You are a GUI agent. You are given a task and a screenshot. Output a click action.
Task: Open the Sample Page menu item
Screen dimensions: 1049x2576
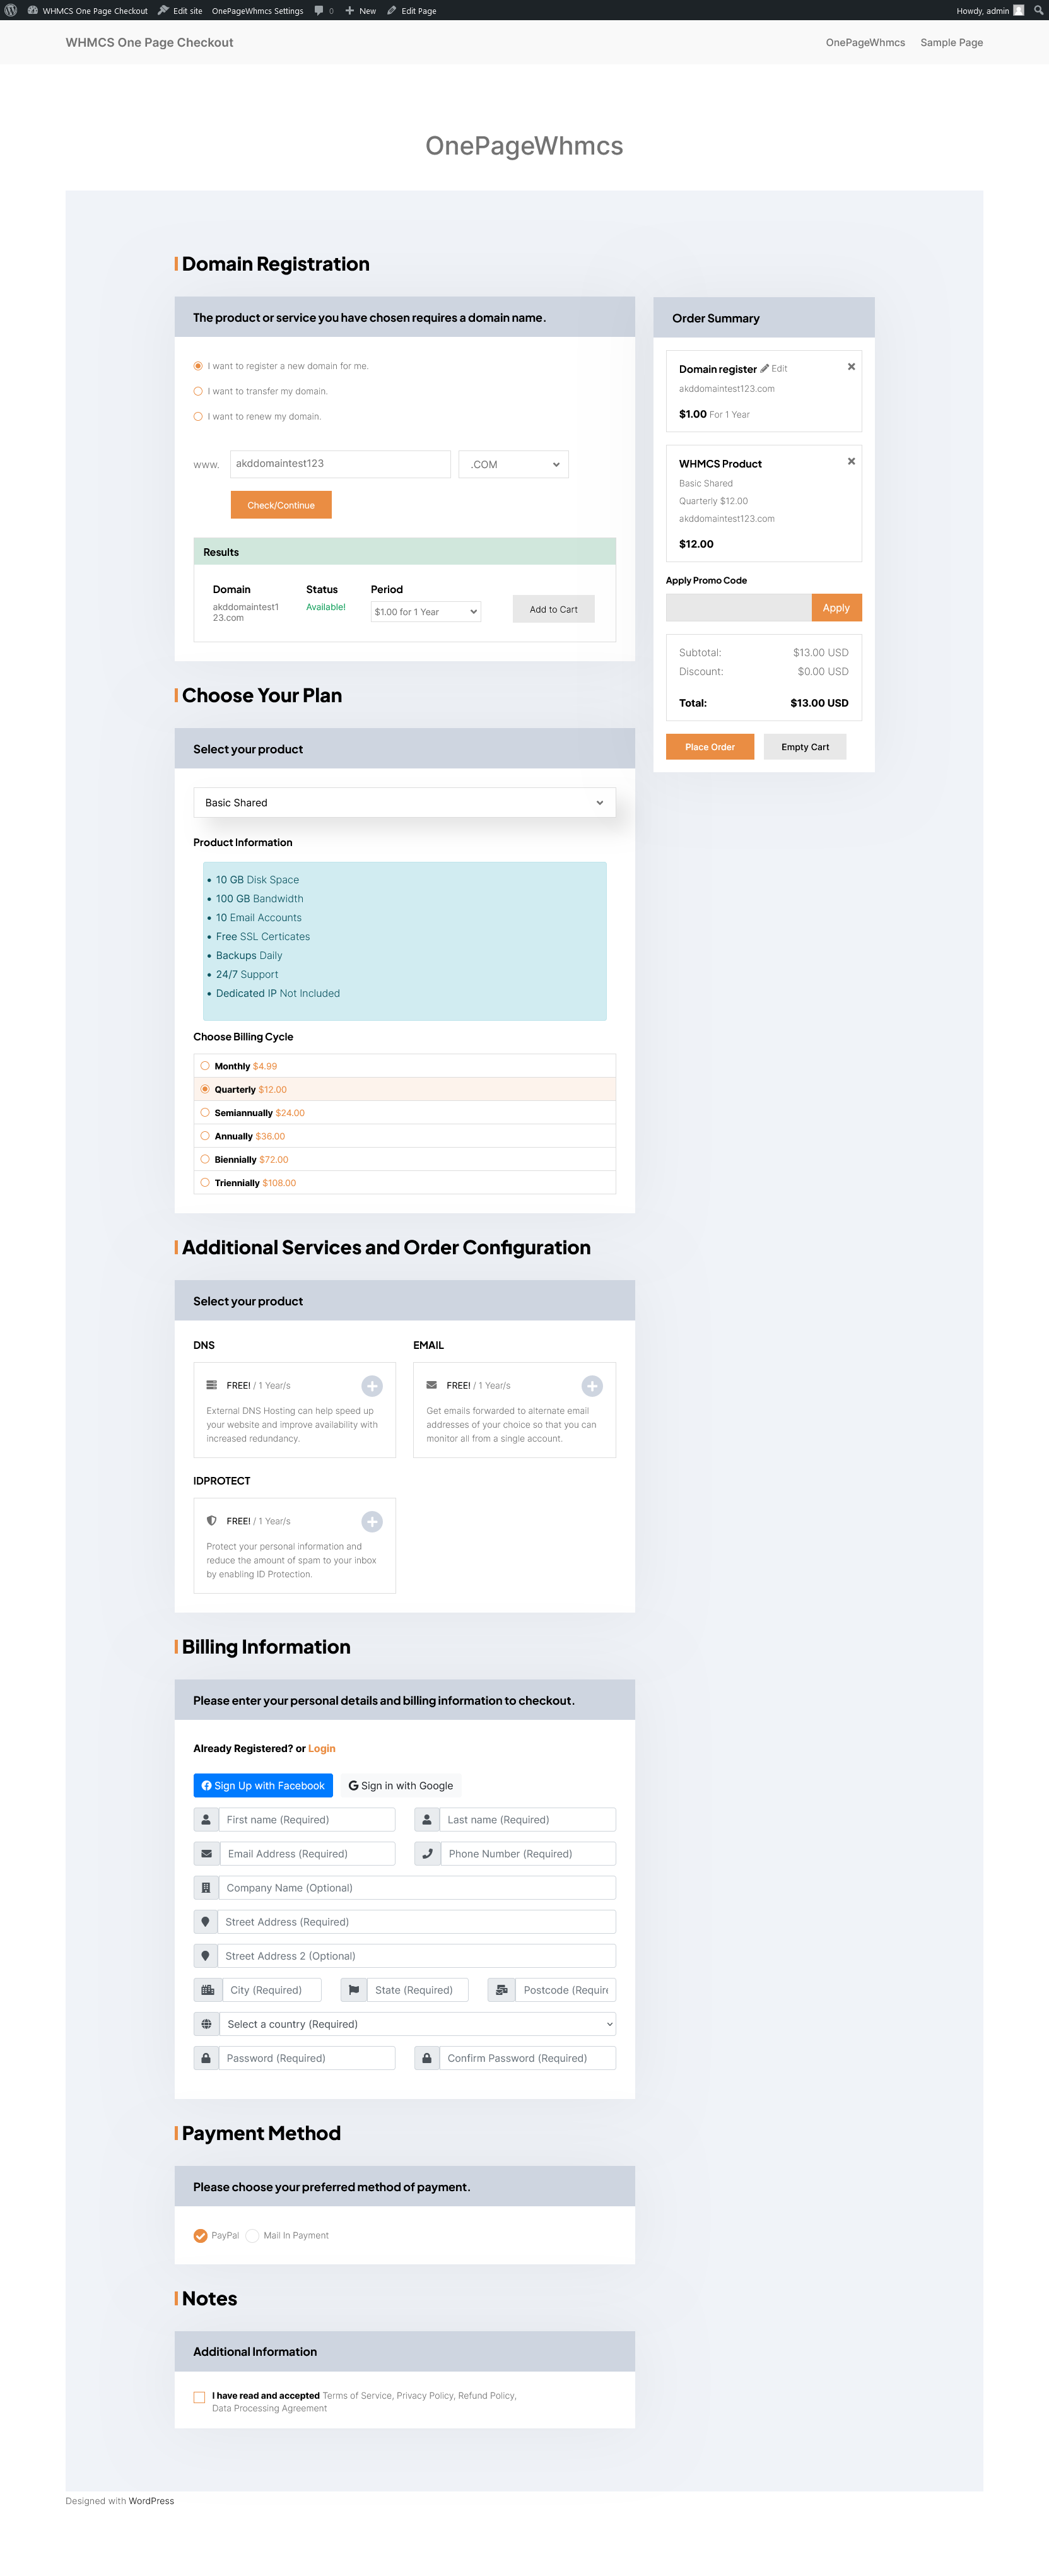951,43
